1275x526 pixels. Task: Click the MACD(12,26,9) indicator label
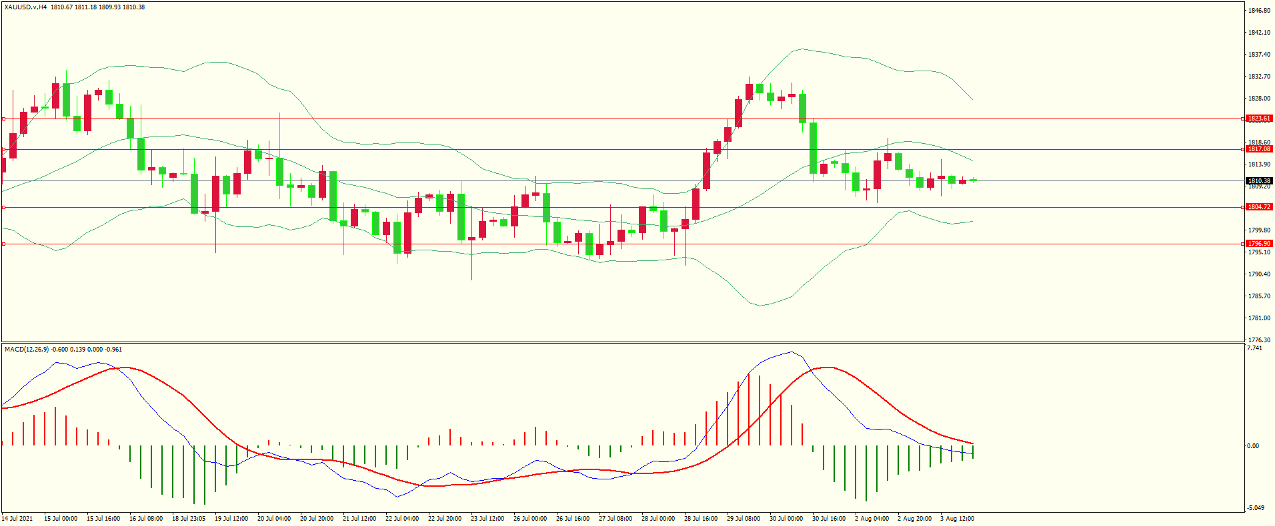coord(27,350)
